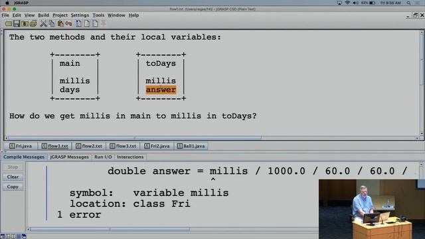Click the Paste clipboard icon

pyautogui.click(x=60, y=24)
